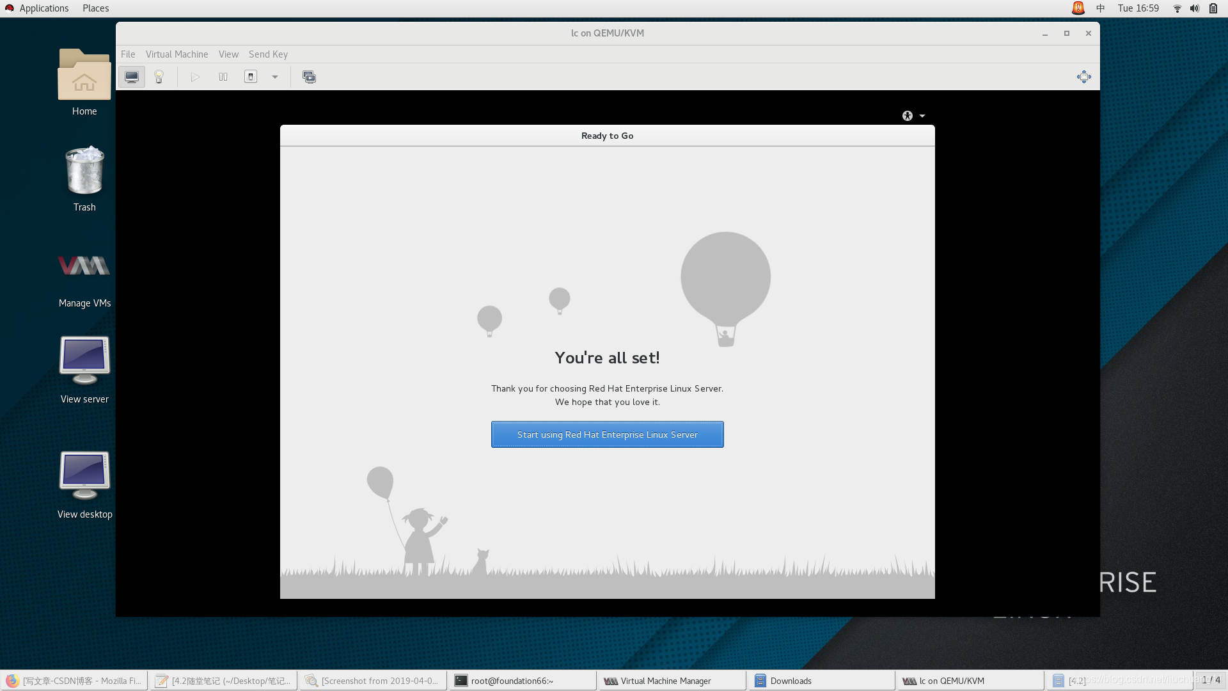Viewport: 1228px width, 691px height.
Task: Open accessibility menu in guest screen
Action: 913,116
